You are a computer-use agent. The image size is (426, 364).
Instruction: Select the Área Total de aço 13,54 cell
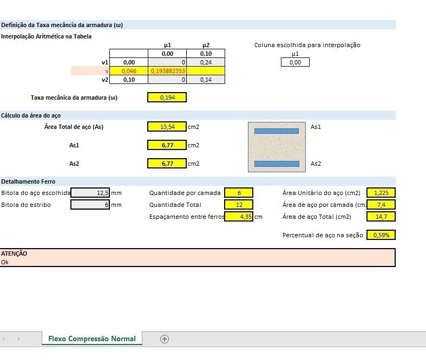(167, 127)
